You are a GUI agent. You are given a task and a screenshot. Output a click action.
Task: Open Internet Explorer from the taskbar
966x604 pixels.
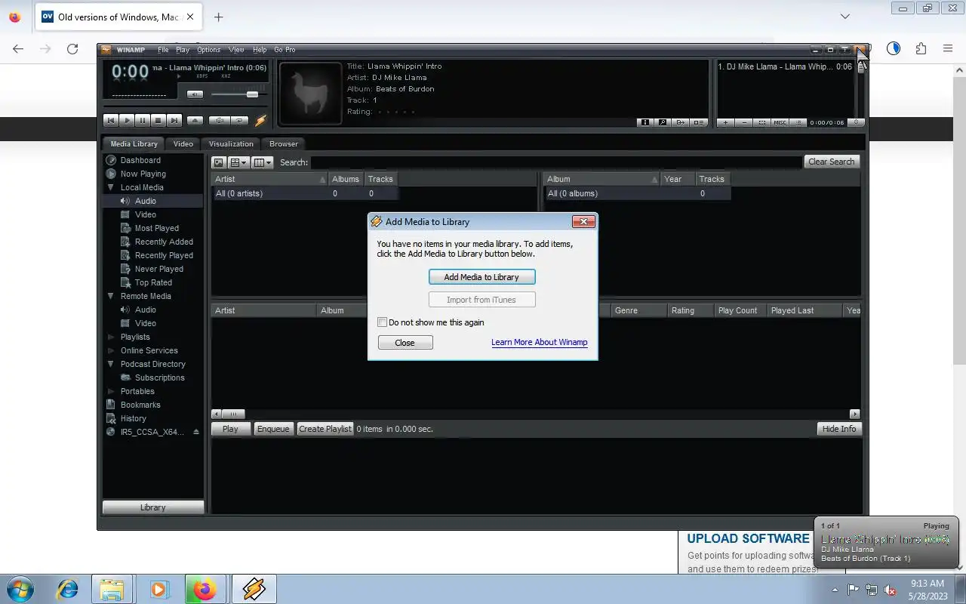pos(68,589)
